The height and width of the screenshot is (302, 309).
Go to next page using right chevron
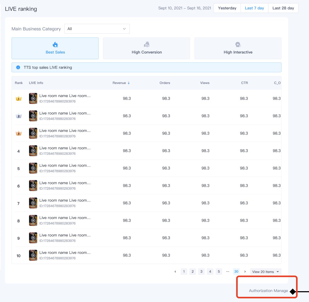[x=245, y=271]
